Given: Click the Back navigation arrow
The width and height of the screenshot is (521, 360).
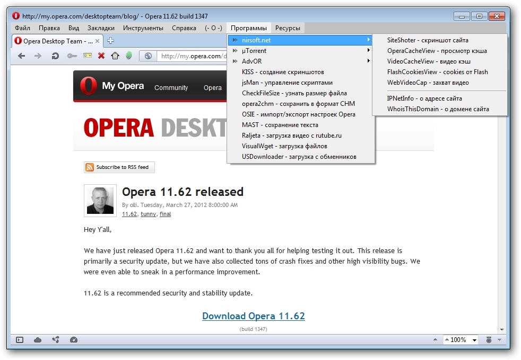Looking at the screenshot, I should click(x=21, y=56).
